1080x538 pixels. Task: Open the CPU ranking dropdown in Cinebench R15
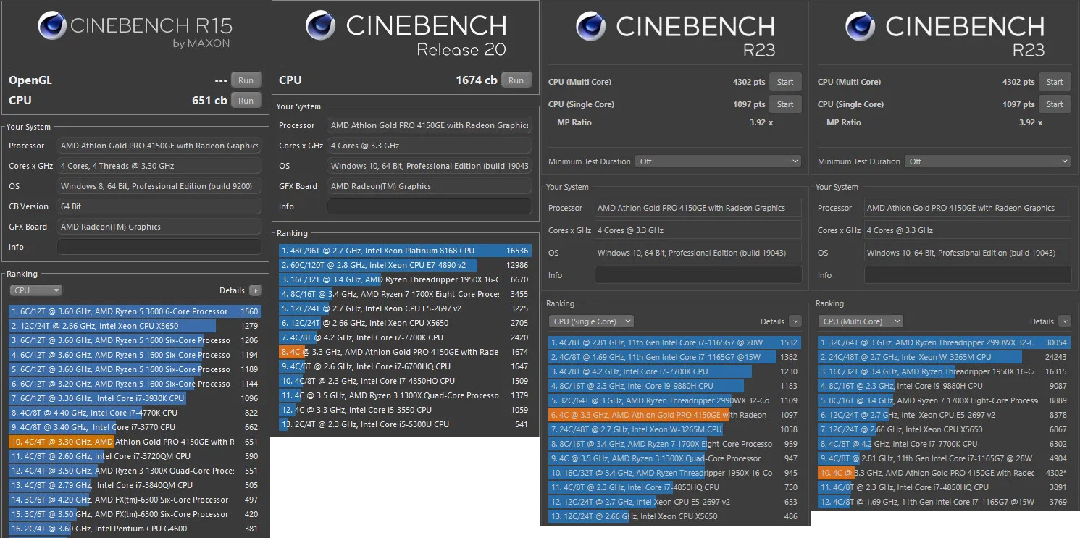(36, 290)
